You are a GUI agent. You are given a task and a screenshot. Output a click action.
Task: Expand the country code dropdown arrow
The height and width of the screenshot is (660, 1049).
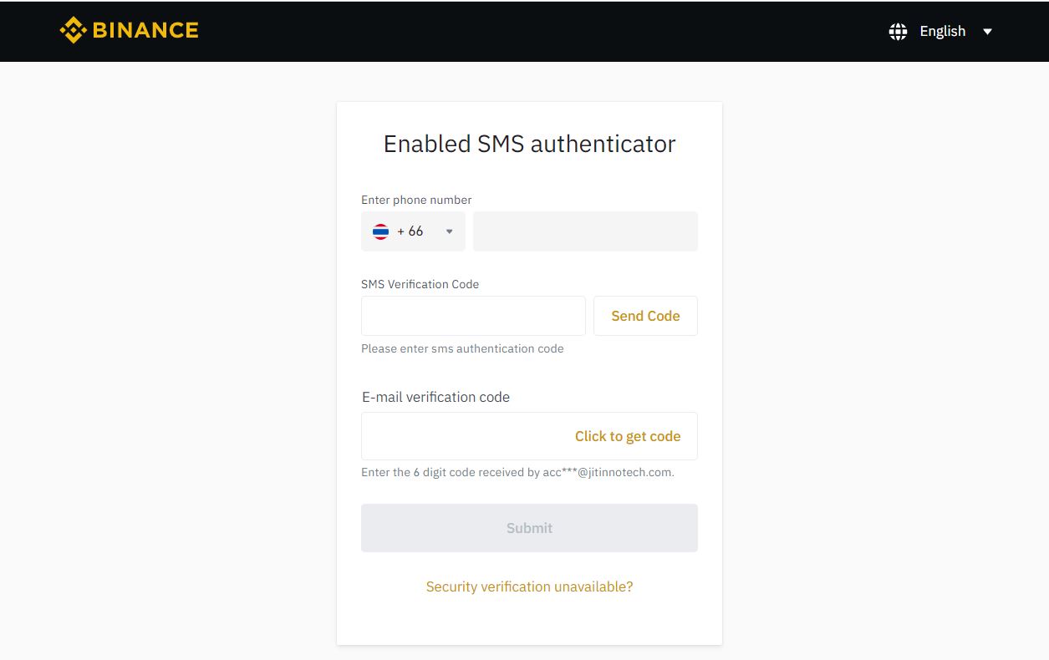coord(449,231)
